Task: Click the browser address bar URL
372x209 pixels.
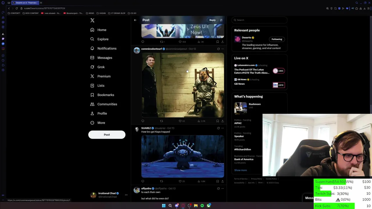Action: [x=45, y=8]
